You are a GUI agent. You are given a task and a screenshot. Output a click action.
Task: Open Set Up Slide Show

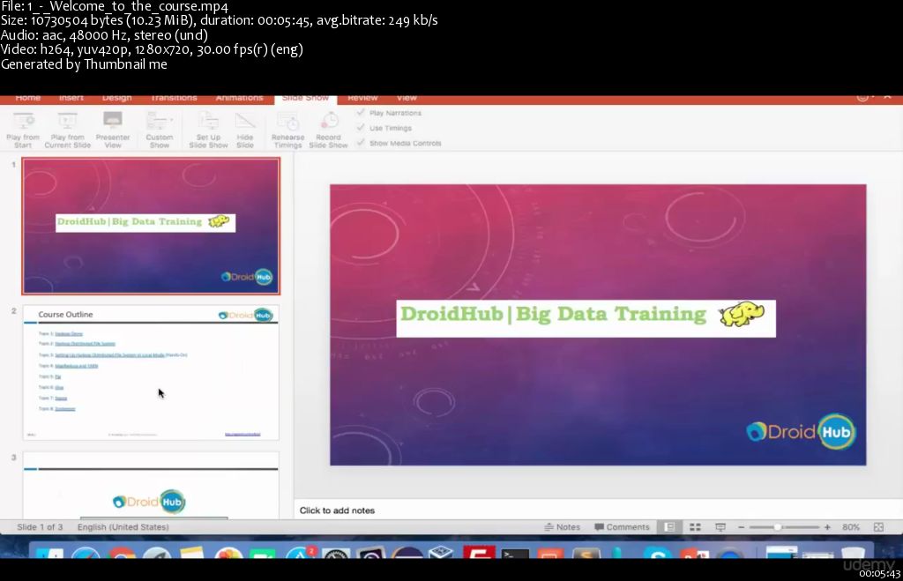[x=208, y=130]
